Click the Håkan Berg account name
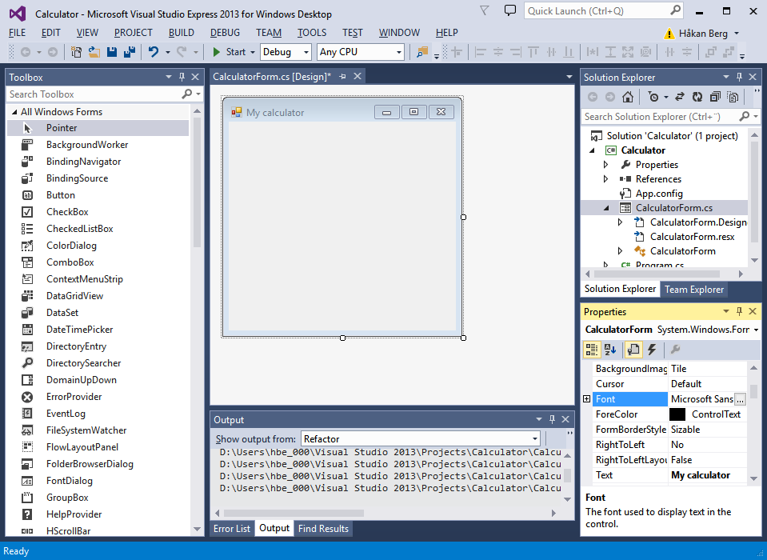Viewport: 767px width, 560px height. coord(703,34)
